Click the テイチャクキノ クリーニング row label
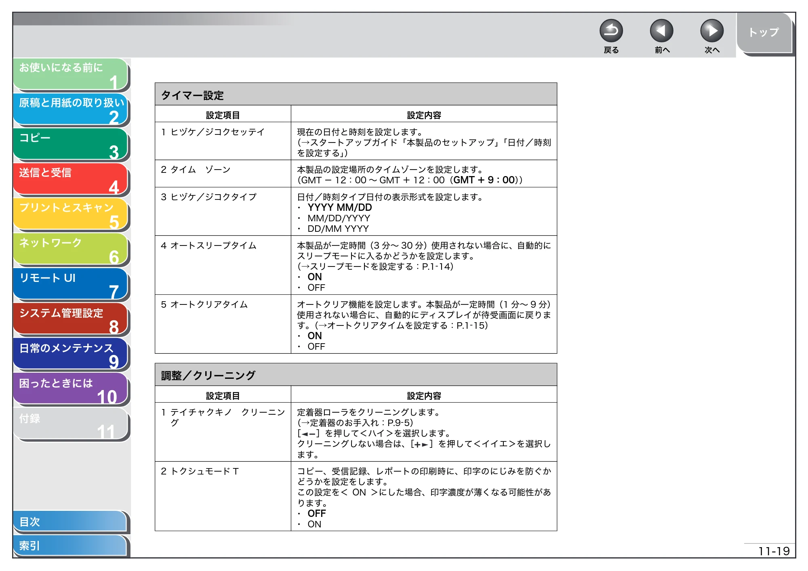808x571 pixels. (223, 417)
